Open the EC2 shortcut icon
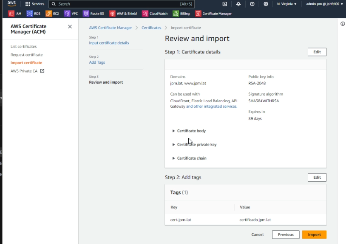346x244 pixels. pos(48,14)
